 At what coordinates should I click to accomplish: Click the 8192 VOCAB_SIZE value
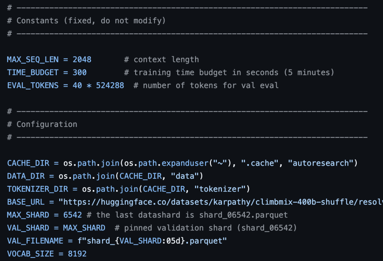pos(77,254)
